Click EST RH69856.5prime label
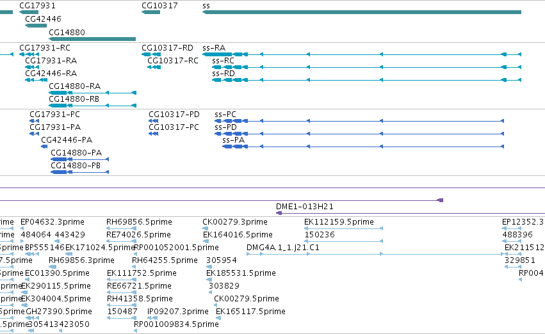545x334 pixels. tap(139, 222)
